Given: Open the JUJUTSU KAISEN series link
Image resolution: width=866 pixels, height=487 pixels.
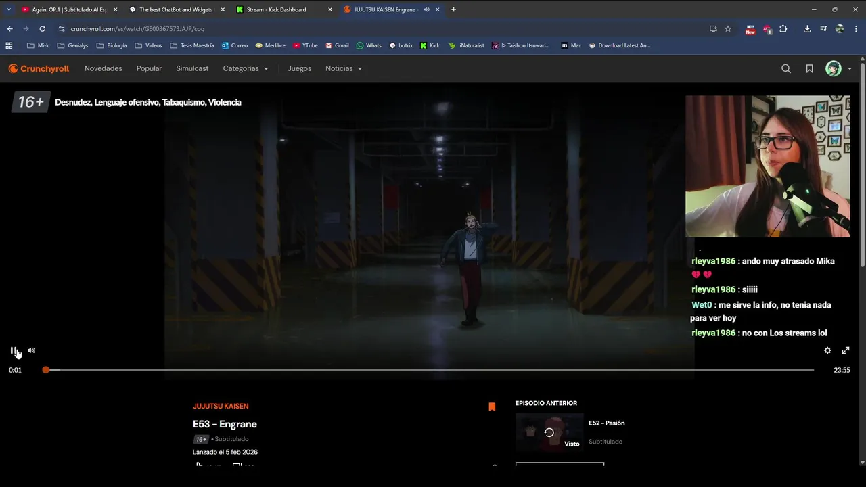Looking at the screenshot, I should point(221,406).
